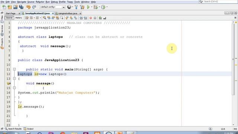Open the Debug menu

(54, 2)
